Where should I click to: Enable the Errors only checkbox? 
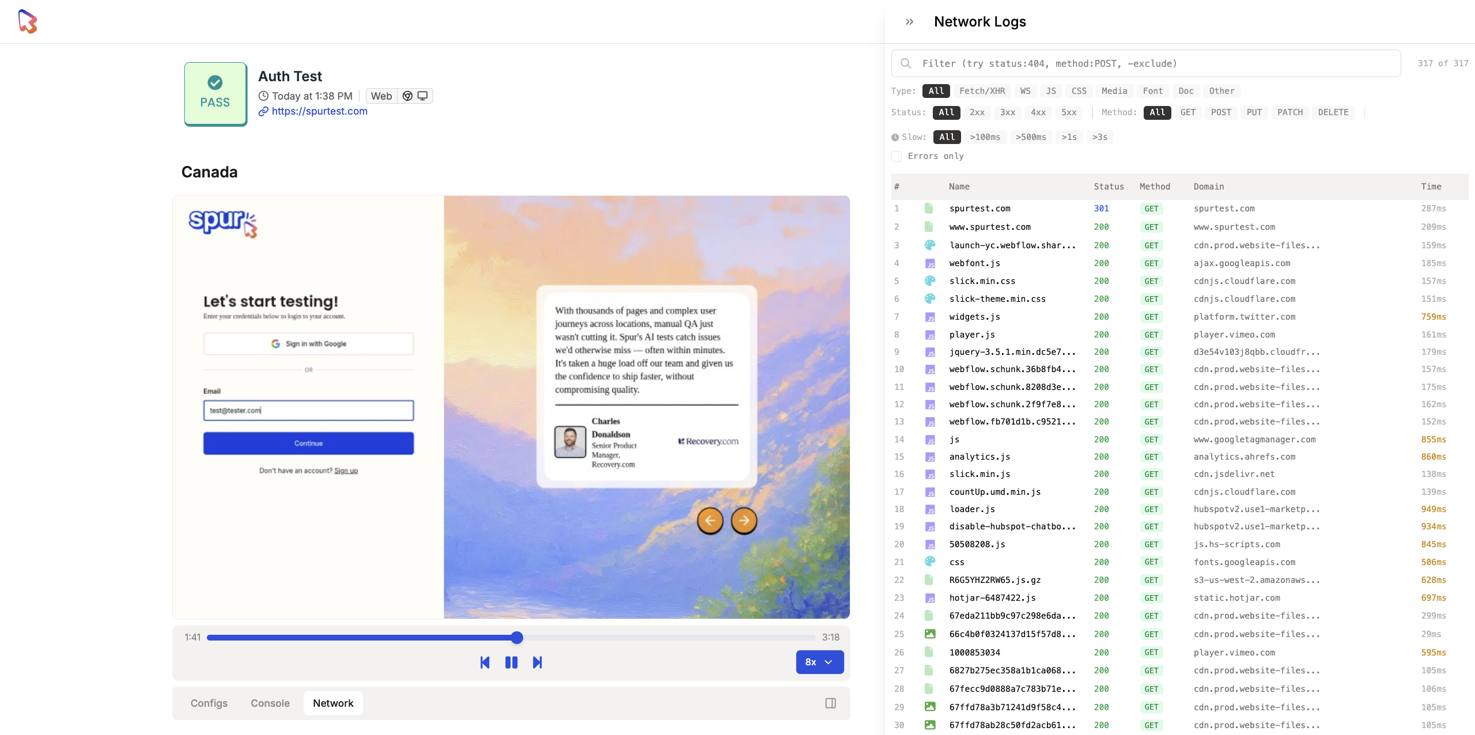click(897, 156)
